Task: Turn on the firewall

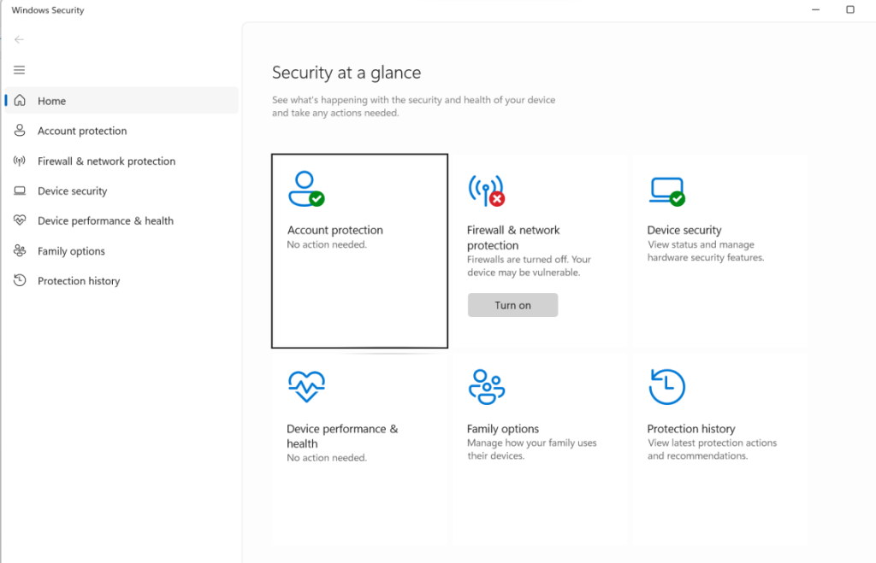Action: 512,305
